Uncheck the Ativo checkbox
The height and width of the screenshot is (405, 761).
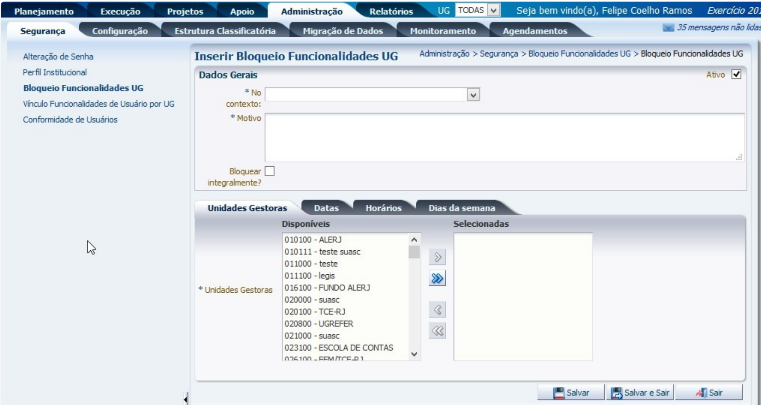click(x=736, y=74)
